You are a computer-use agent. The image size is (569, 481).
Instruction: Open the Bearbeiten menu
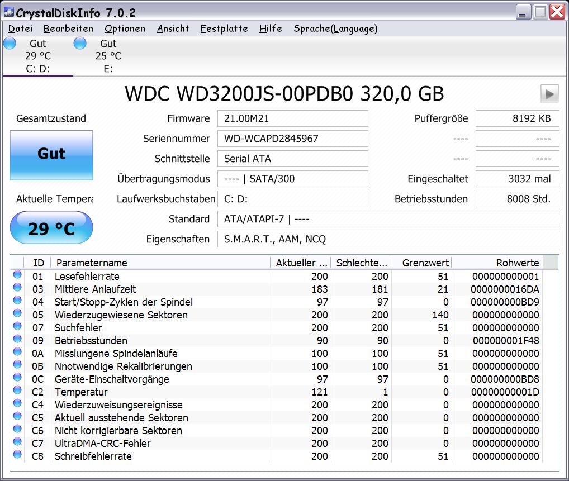(x=68, y=28)
